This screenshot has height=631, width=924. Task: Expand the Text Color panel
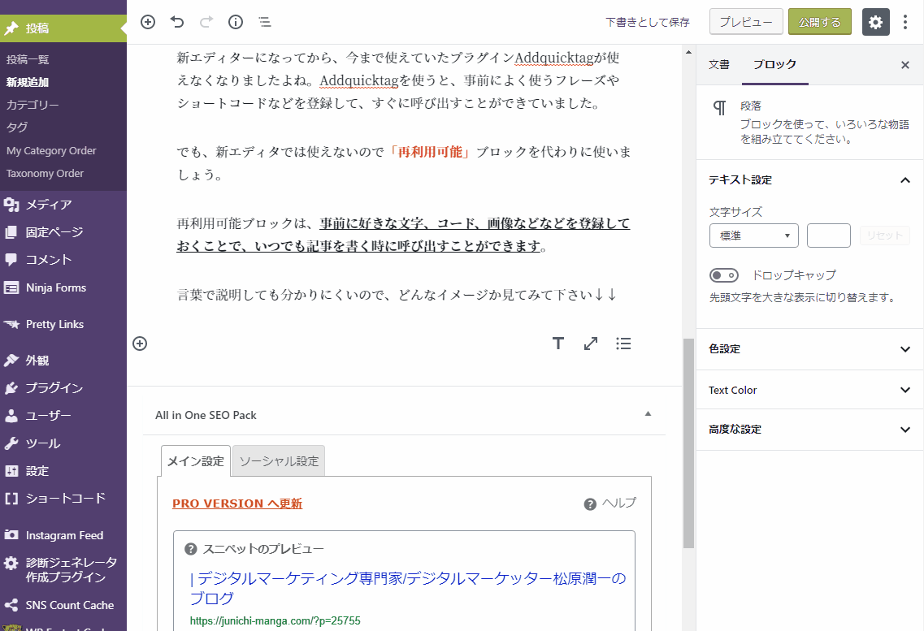point(809,390)
